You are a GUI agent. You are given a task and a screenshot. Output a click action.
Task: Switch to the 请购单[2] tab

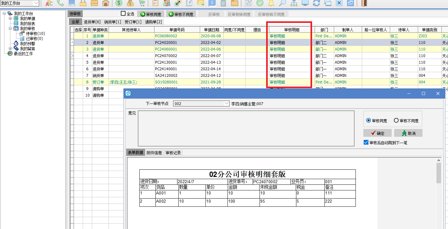point(154,22)
